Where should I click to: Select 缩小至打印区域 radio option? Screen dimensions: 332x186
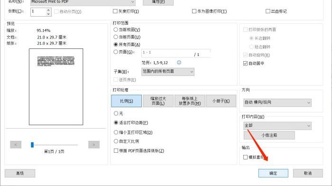pyautogui.click(x=116, y=132)
